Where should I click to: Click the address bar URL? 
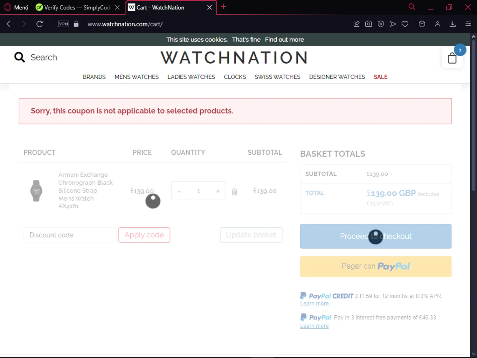click(x=125, y=24)
